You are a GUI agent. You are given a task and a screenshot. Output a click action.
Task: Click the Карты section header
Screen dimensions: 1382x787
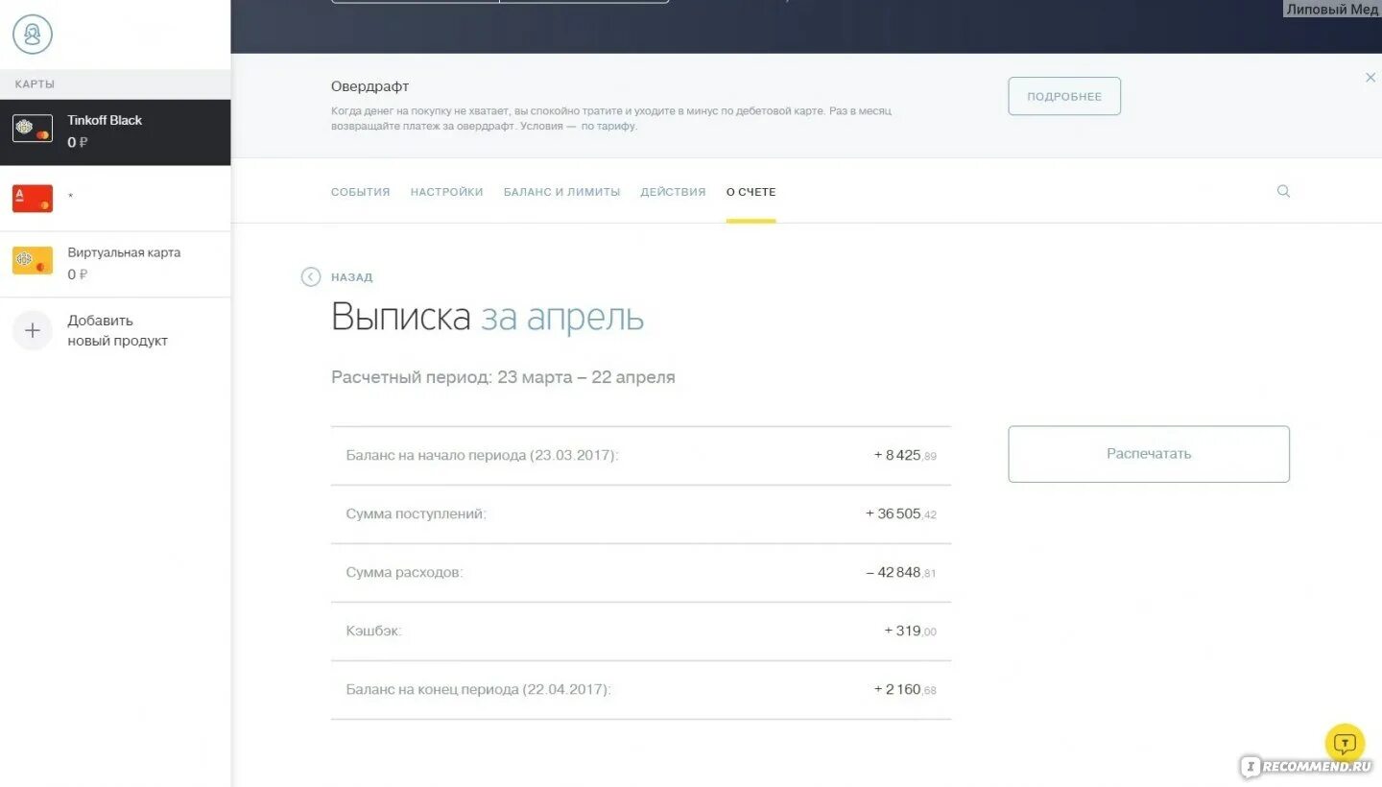[x=35, y=84]
